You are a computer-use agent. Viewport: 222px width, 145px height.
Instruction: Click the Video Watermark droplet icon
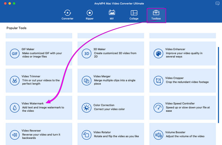coord(14,108)
